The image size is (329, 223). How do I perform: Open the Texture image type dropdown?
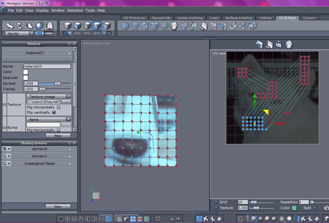coord(47,96)
